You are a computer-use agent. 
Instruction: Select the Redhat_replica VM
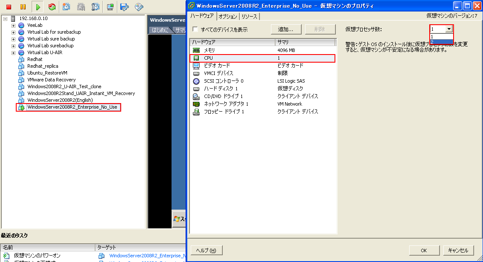coord(43,66)
